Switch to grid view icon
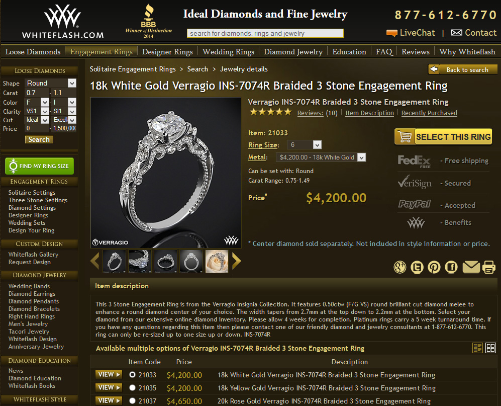The image size is (501, 406). point(490,348)
